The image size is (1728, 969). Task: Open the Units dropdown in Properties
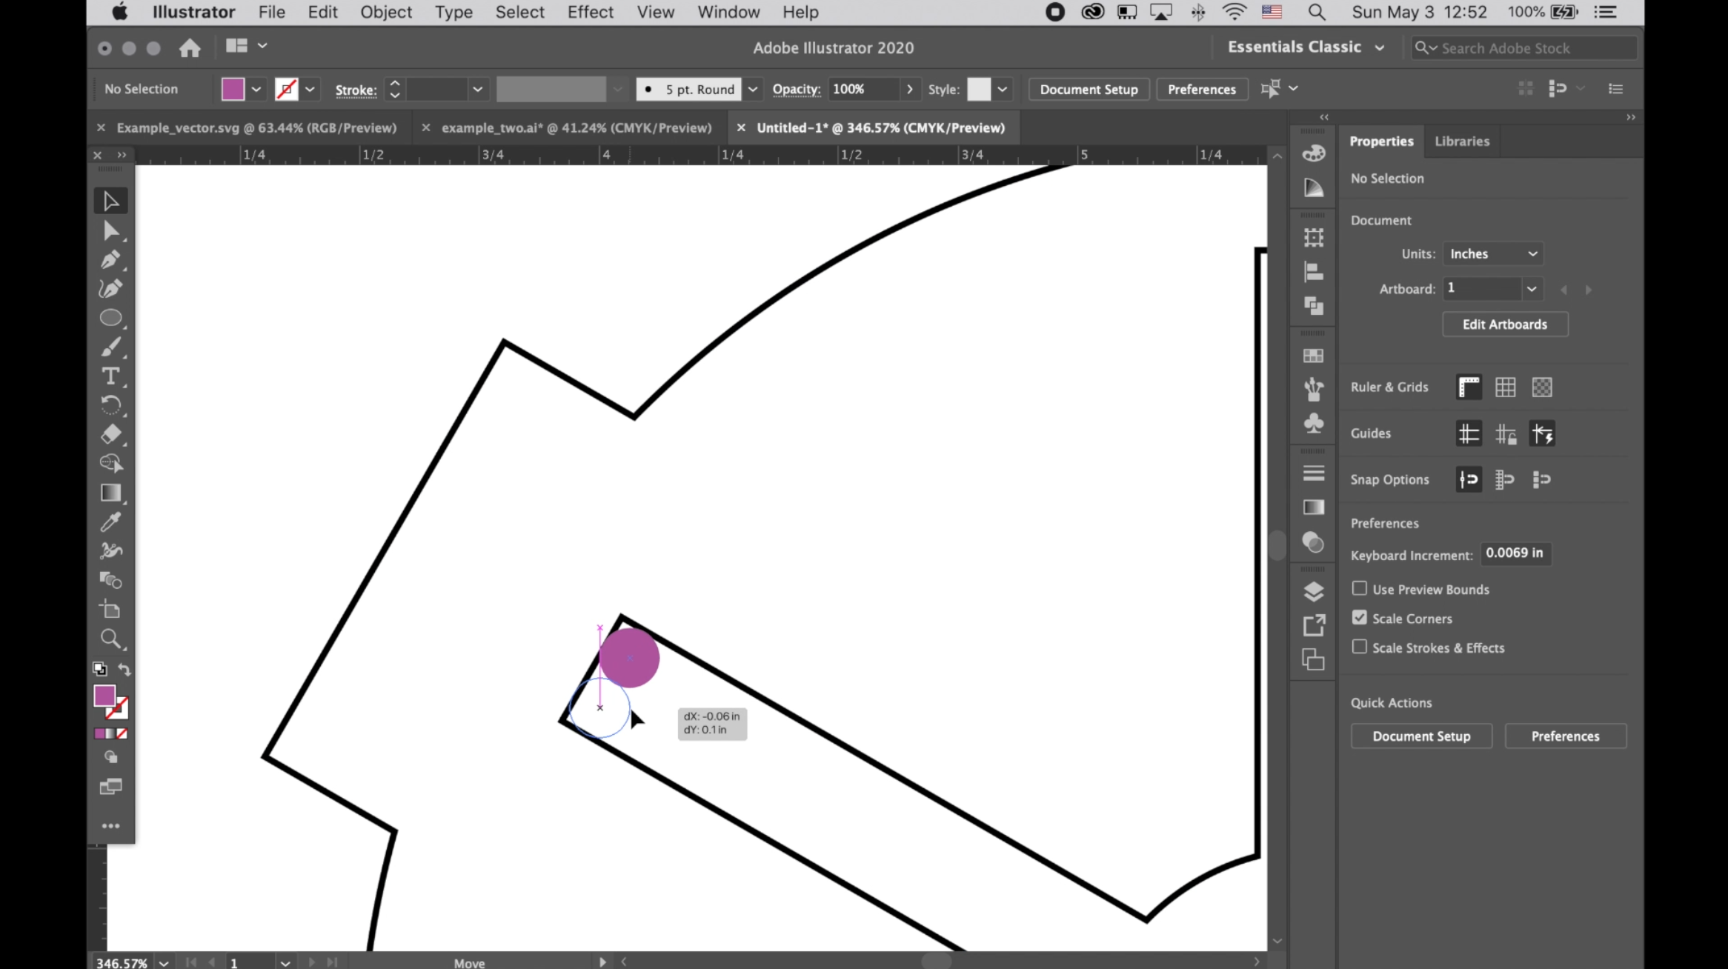point(1492,253)
